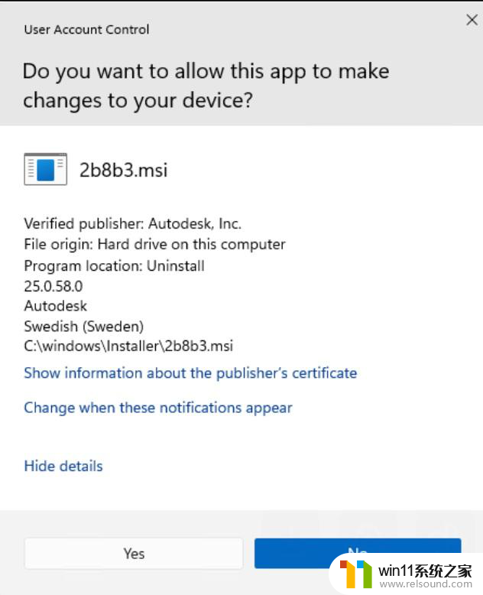
Task: Open publisher's certificate information link
Action: (x=190, y=373)
